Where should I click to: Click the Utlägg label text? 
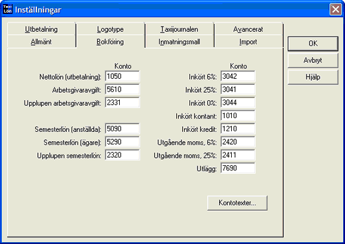click(207, 169)
